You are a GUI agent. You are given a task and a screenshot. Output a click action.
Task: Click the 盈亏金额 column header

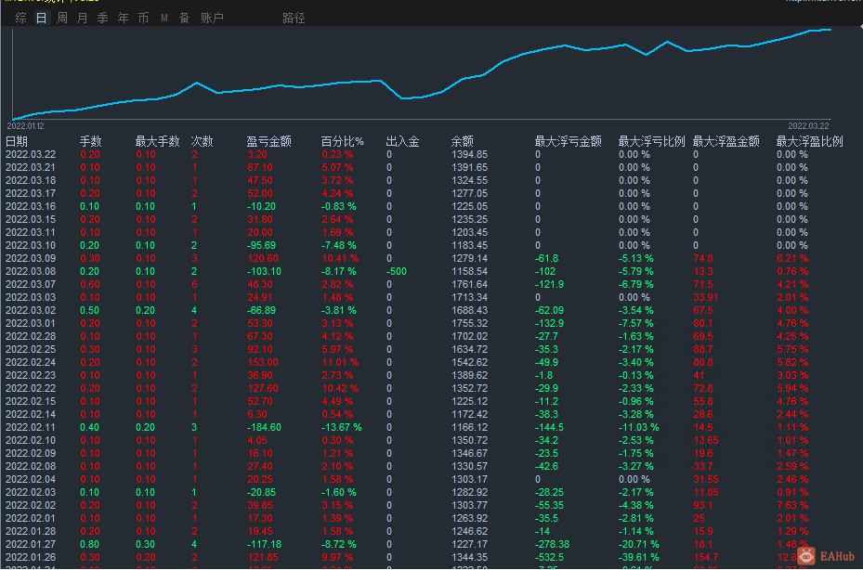tap(268, 141)
